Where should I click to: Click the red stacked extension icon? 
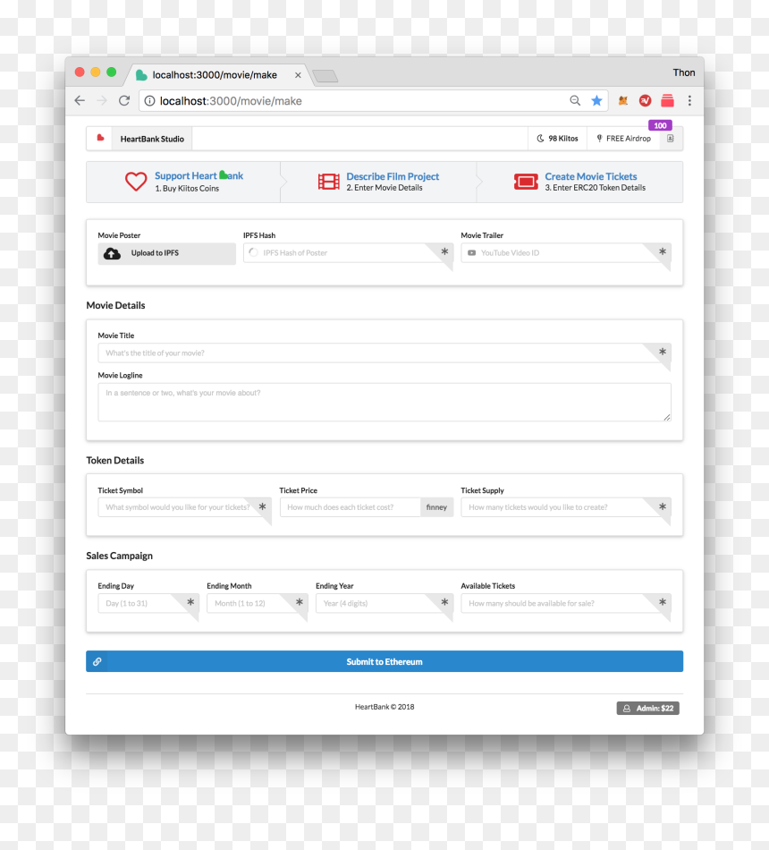click(667, 100)
